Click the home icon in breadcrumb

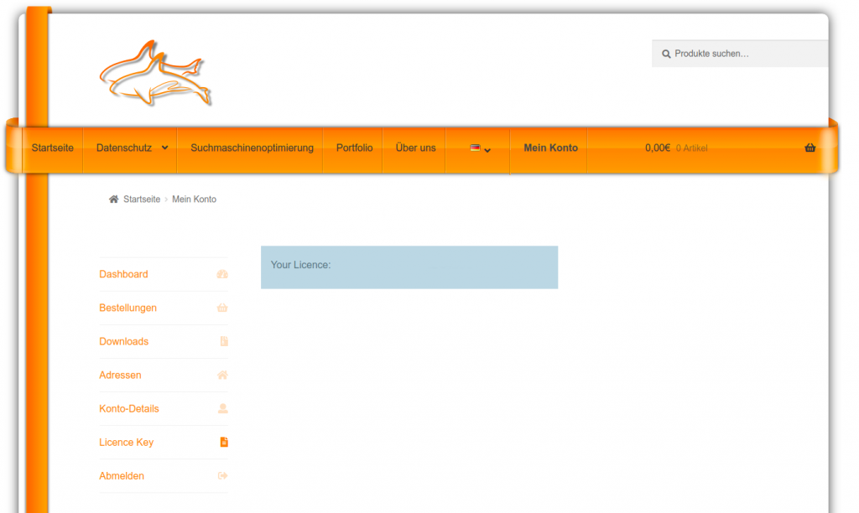[113, 199]
